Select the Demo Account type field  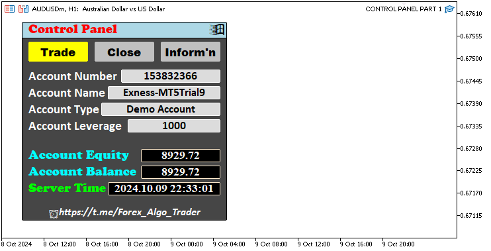tap(161, 109)
